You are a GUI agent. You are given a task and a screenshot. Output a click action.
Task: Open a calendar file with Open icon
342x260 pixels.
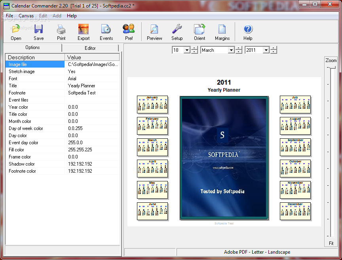(16, 32)
